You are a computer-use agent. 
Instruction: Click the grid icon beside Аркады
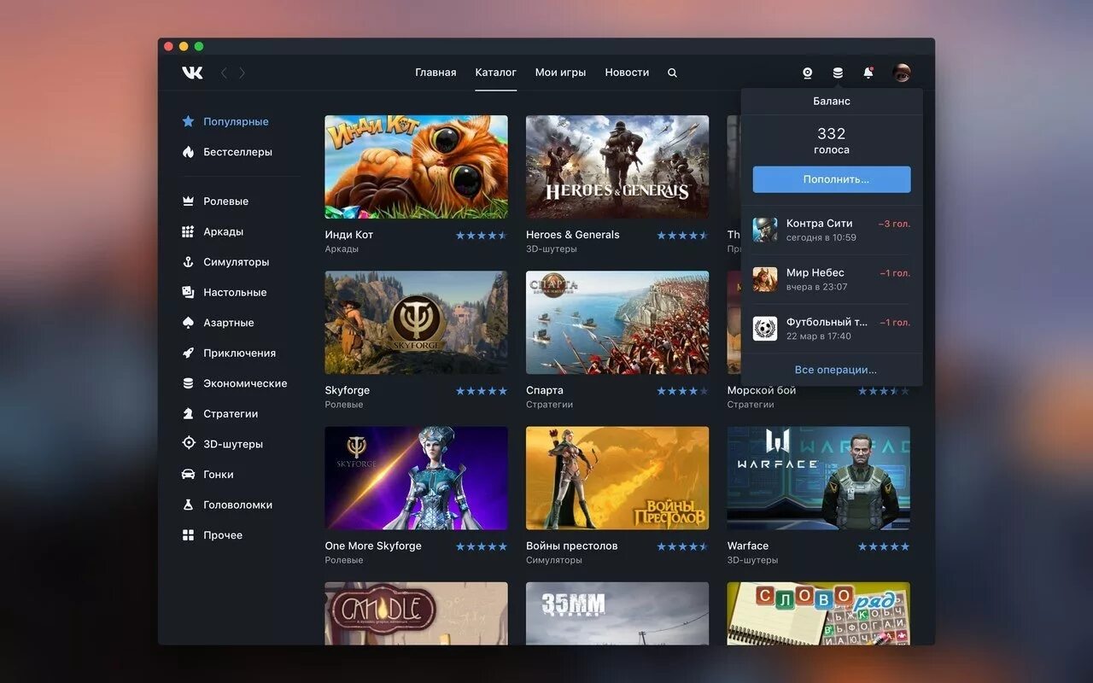pyautogui.click(x=188, y=231)
